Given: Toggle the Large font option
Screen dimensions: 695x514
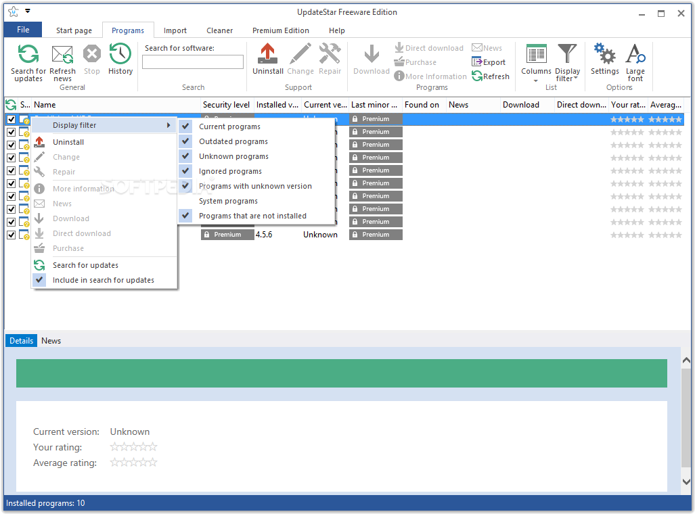Looking at the screenshot, I should click(635, 62).
